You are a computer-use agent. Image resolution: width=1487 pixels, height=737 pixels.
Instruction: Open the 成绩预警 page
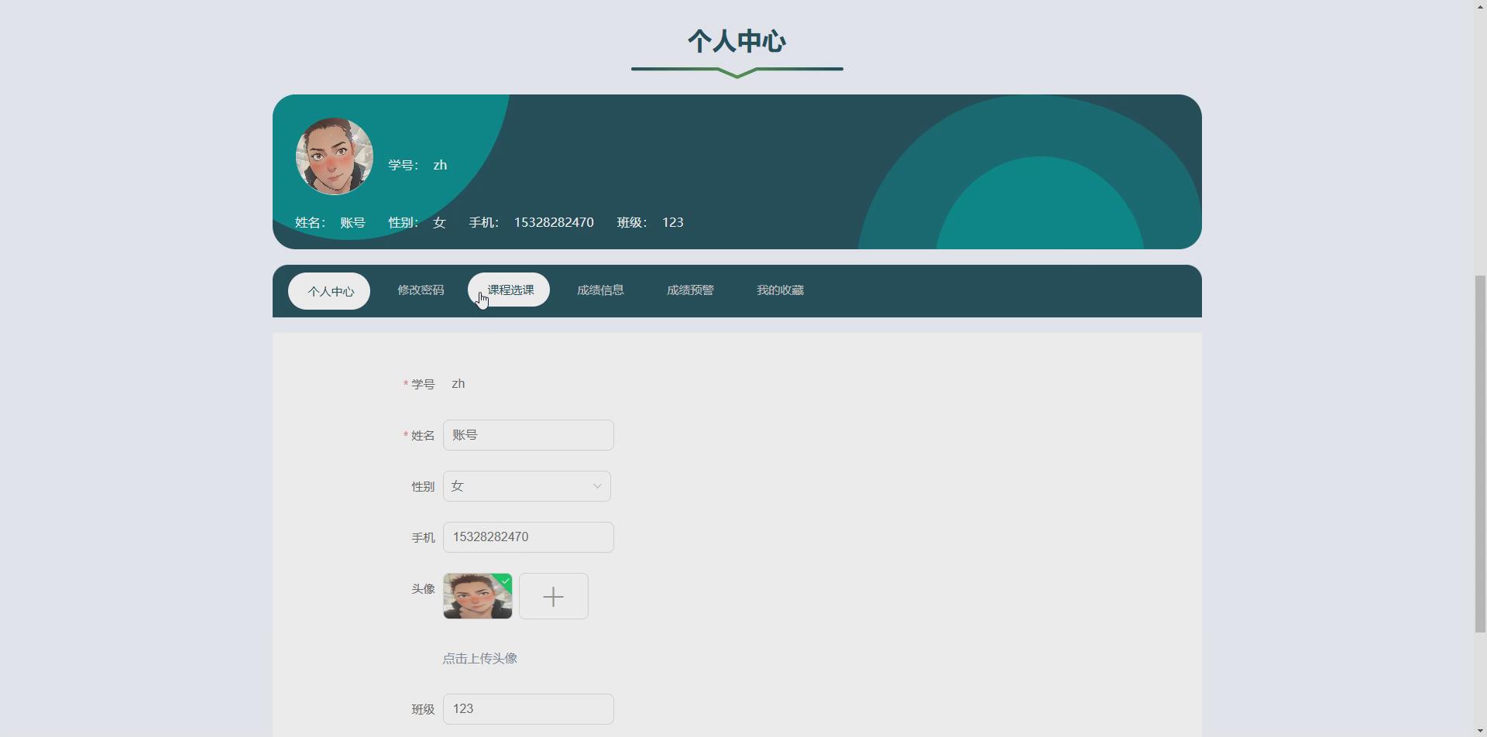[689, 290]
